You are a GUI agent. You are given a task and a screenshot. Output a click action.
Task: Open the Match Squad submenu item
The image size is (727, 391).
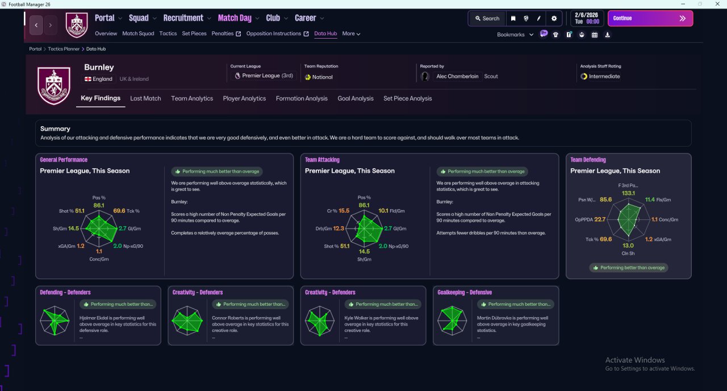138,34
